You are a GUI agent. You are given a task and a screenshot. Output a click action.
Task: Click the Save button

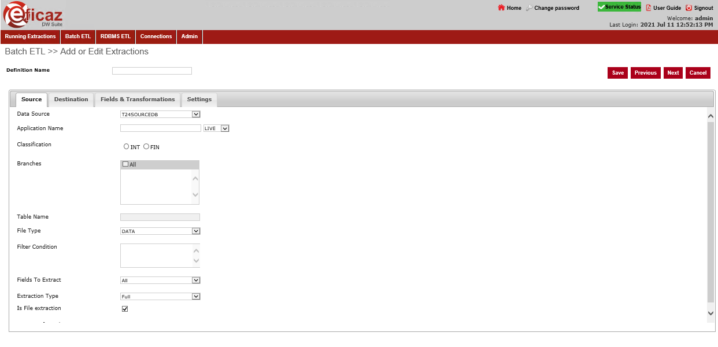pos(617,72)
